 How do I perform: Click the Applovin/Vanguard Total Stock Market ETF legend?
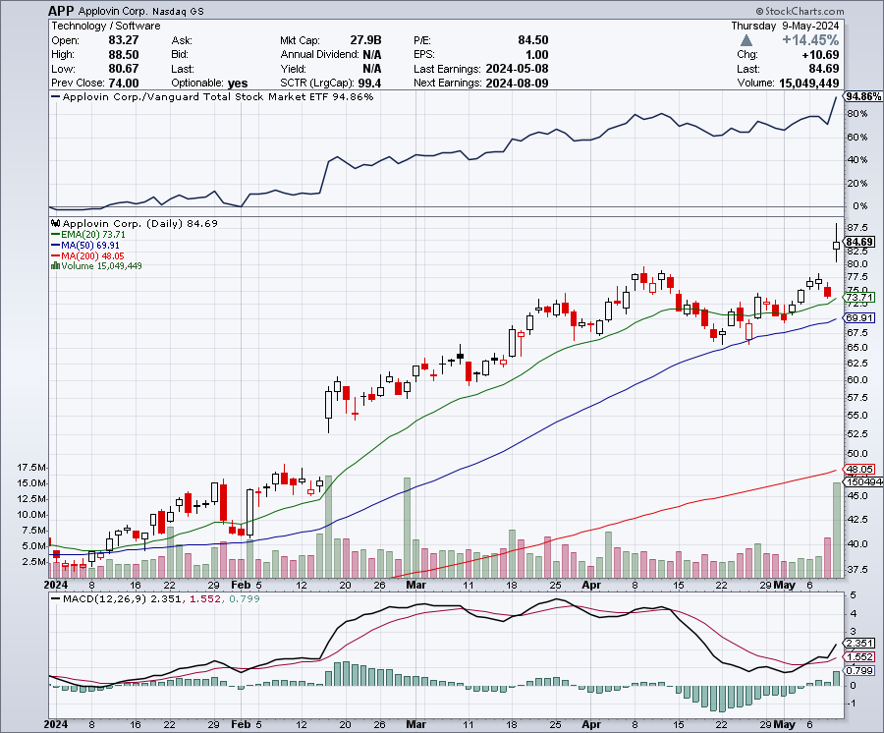click(x=212, y=97)
